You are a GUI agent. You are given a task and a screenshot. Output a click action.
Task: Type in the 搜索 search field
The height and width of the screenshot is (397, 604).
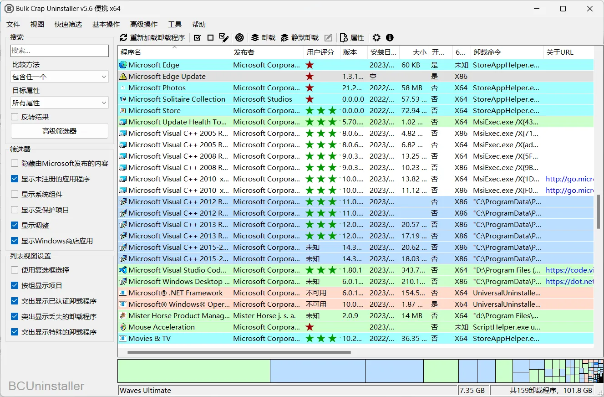(x=59, y=51)
